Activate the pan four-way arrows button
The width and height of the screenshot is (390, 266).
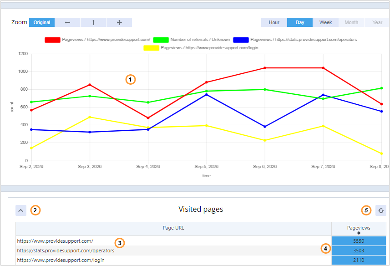[x=119, y=22]
